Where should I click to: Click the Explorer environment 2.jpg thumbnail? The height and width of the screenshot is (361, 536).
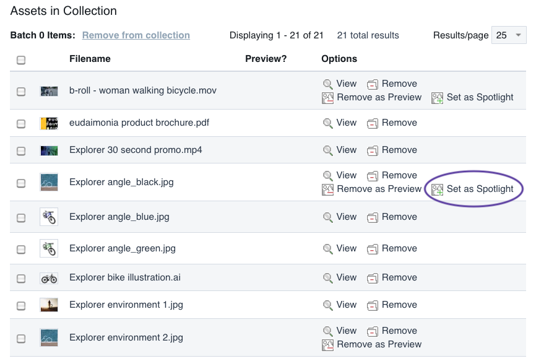point(49,337)
